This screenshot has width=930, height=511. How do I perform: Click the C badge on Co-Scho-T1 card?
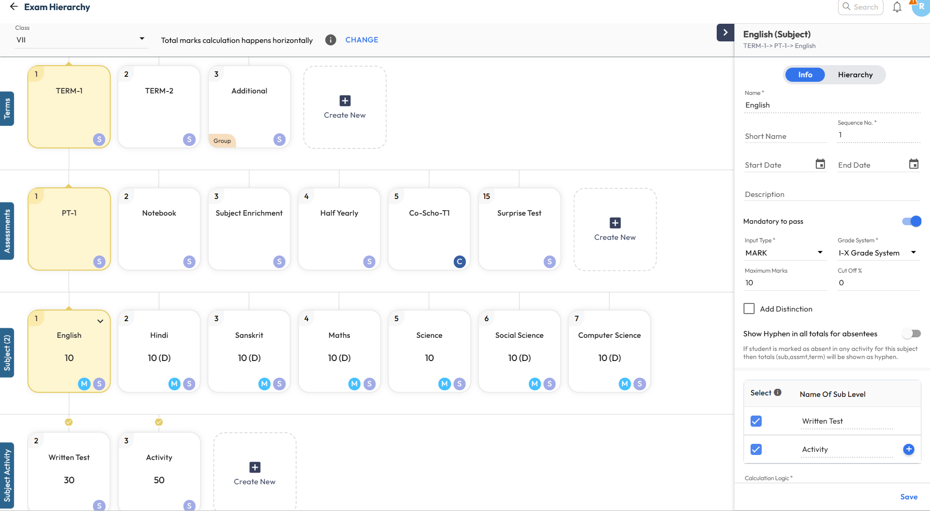click(x=459, y=262)
